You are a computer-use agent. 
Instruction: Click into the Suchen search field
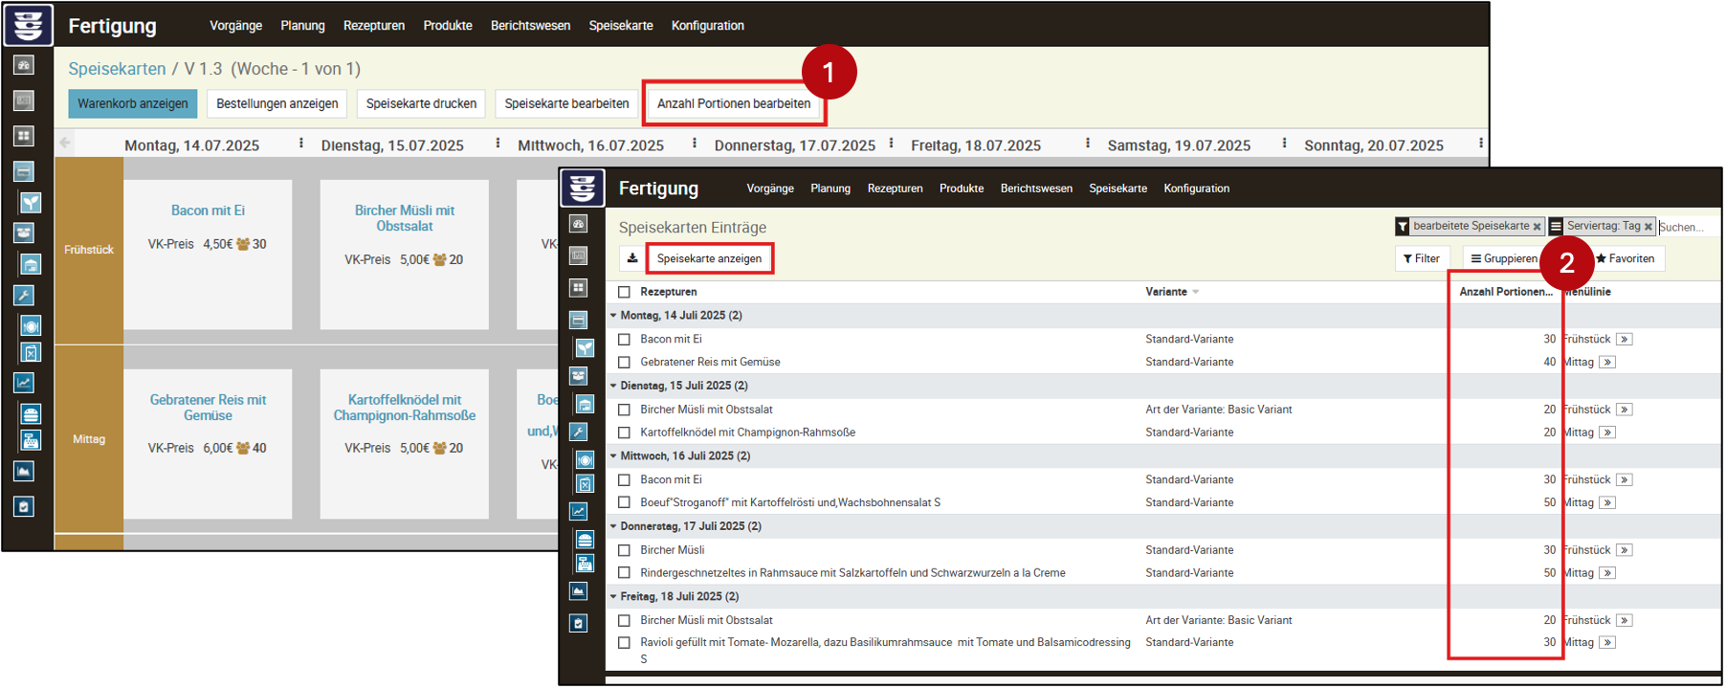tap(1686, 227)
